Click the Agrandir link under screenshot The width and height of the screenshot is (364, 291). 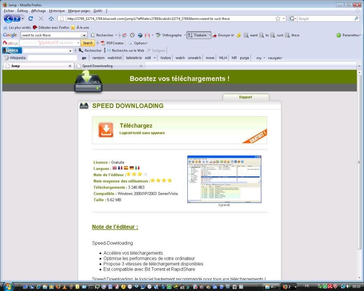pyautogui.click(x=224, y=205)
